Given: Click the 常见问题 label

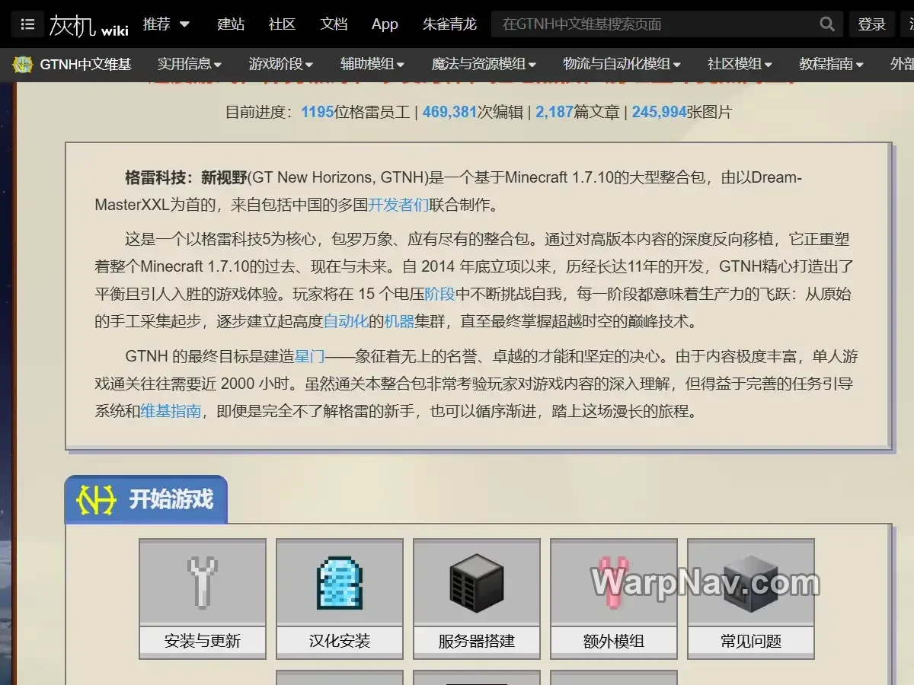Looking at the screenshot, I should pyautogui.click(x=751, y=641).
